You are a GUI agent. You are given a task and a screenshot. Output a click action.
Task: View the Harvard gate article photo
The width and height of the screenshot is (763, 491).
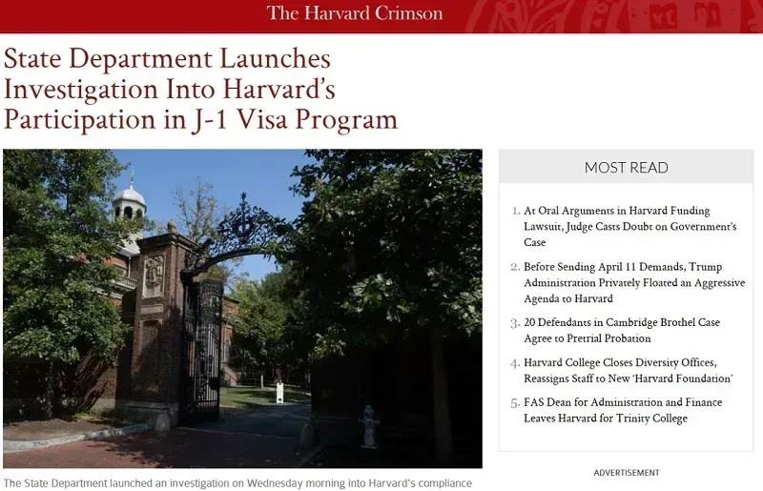point(242,309)
